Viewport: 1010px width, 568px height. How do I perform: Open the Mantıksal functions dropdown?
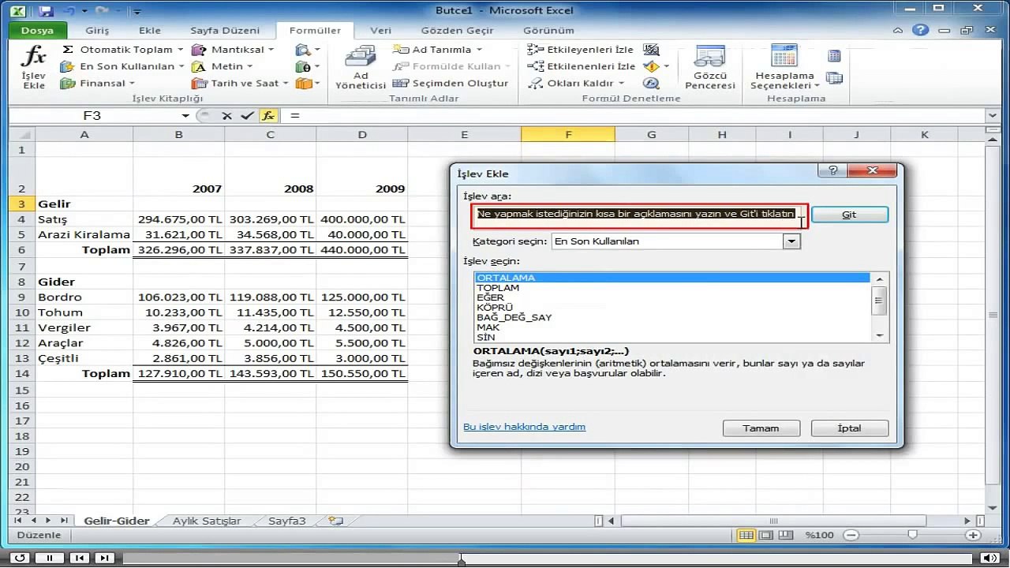(x=233, y=49)
